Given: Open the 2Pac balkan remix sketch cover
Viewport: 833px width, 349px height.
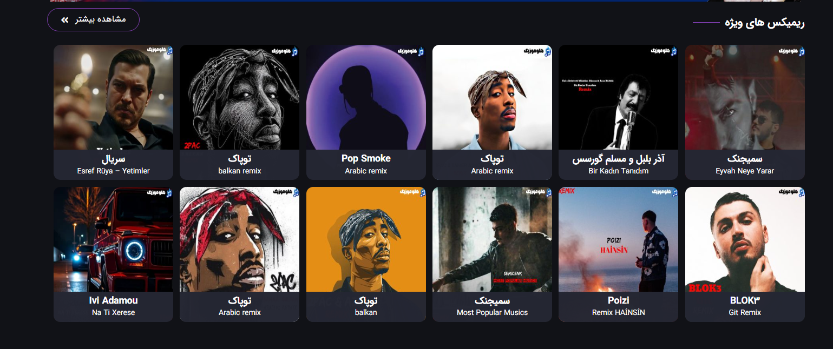Looking at the screenshot, I should tap(239, 97).
